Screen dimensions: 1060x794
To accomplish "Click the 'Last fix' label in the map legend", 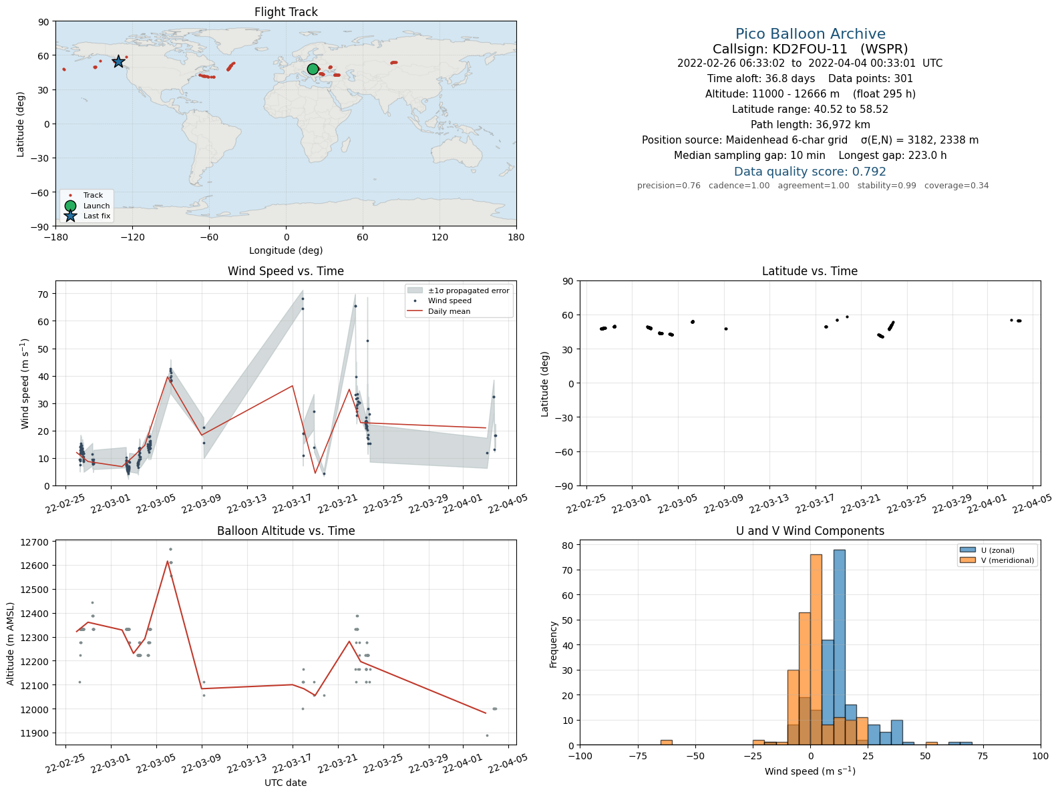I will pos(97,216).
